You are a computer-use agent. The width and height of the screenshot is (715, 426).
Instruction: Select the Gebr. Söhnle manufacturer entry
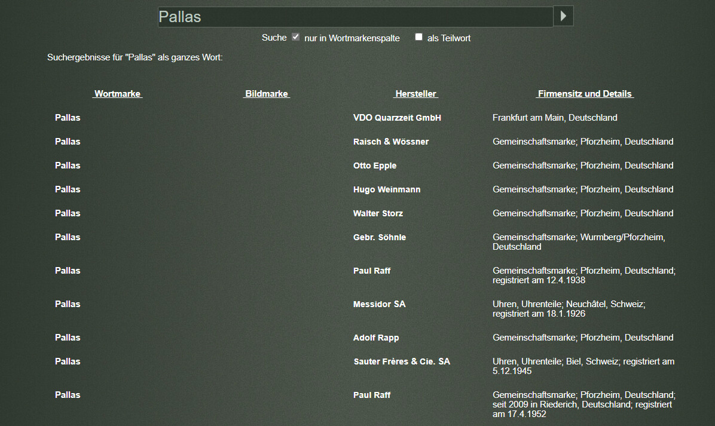click(x=380, y=237)
